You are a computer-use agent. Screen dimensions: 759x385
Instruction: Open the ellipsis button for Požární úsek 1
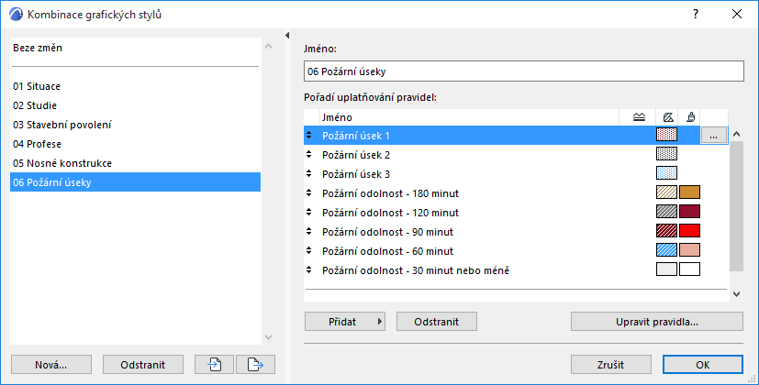coord(713,136)
